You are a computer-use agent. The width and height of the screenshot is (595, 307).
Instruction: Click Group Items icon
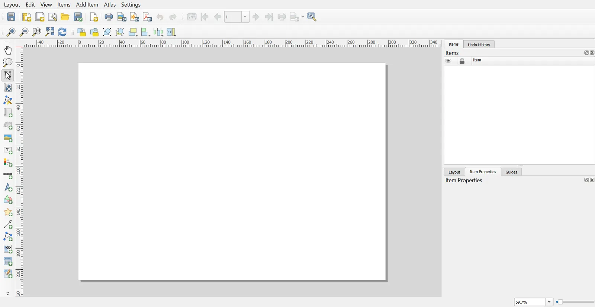(x=107, y=32)
